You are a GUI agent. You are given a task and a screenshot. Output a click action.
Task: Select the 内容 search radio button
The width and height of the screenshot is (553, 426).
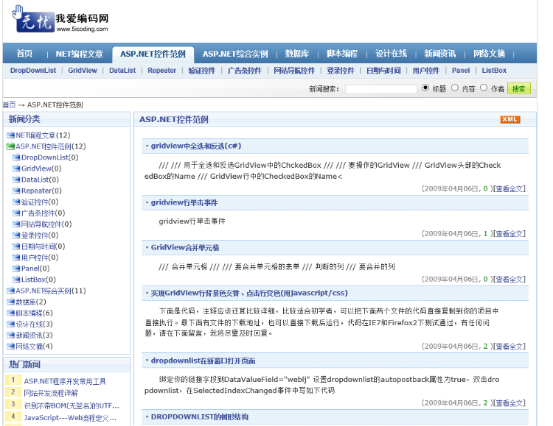click(455, 88)
